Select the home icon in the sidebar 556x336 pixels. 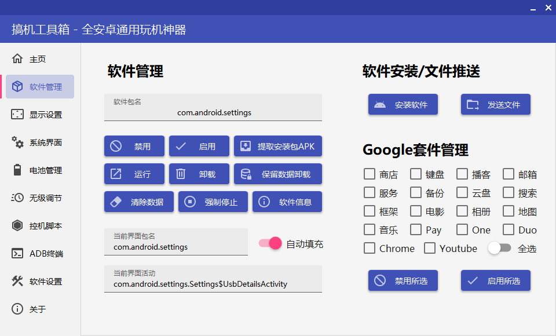coord(18,59)
